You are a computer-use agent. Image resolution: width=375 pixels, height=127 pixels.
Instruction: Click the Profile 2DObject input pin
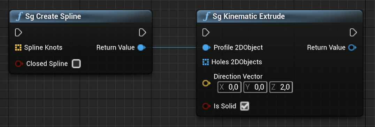(206, 47)
